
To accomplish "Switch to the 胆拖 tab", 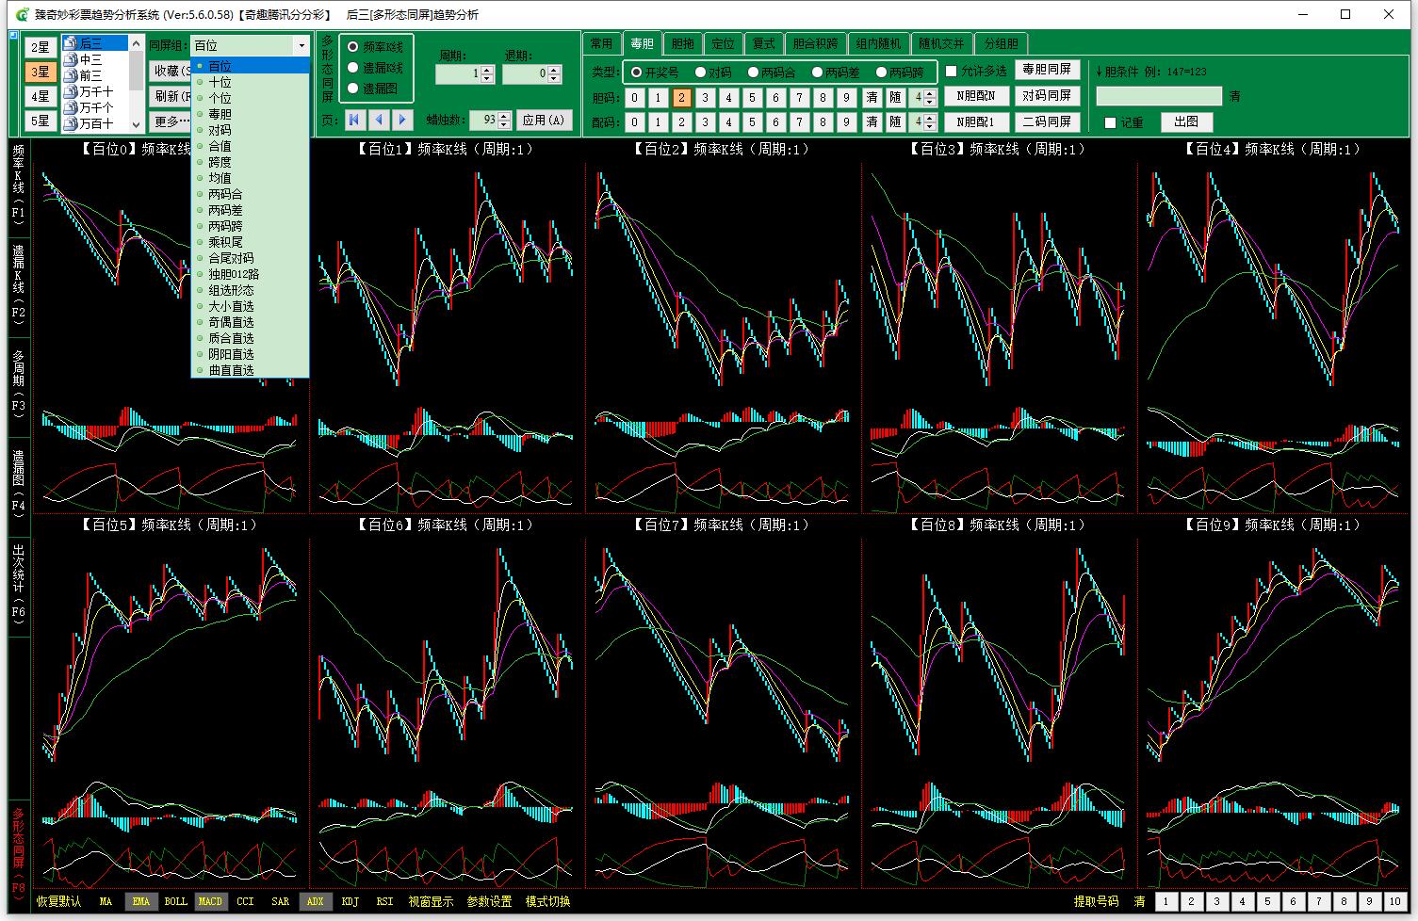I will pos(682,43).
